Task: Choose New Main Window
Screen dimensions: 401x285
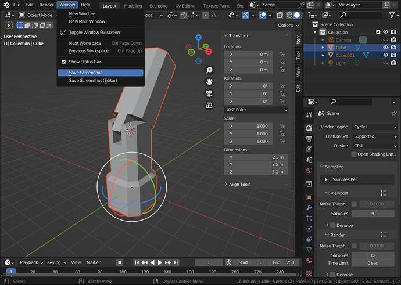Action: tap(101, 21)
